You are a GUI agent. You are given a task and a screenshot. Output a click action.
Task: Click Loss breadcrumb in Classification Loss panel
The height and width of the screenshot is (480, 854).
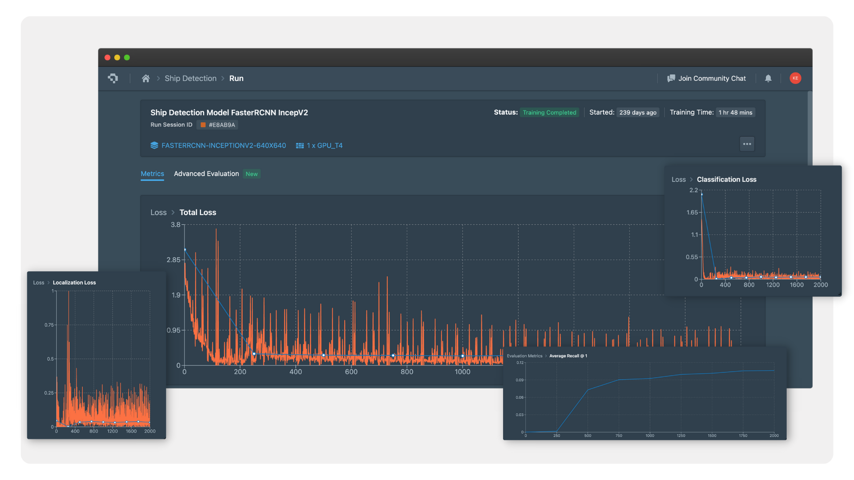click(x=678, y=180)
